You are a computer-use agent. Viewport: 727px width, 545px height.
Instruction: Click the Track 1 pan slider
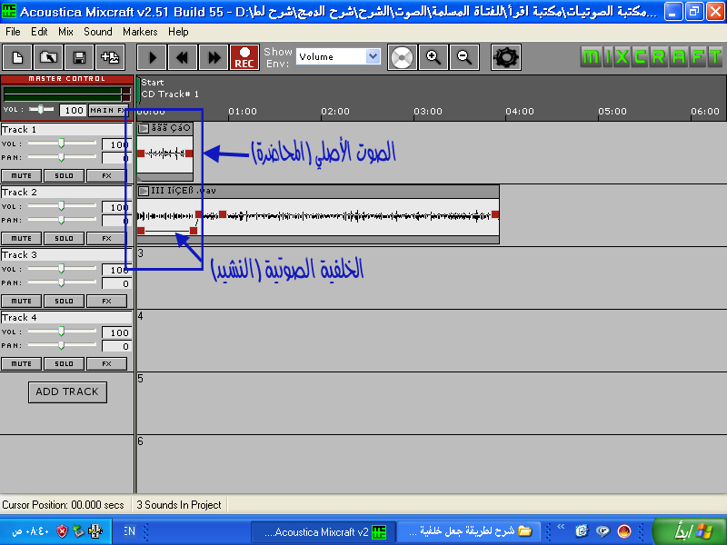(62, 157)
